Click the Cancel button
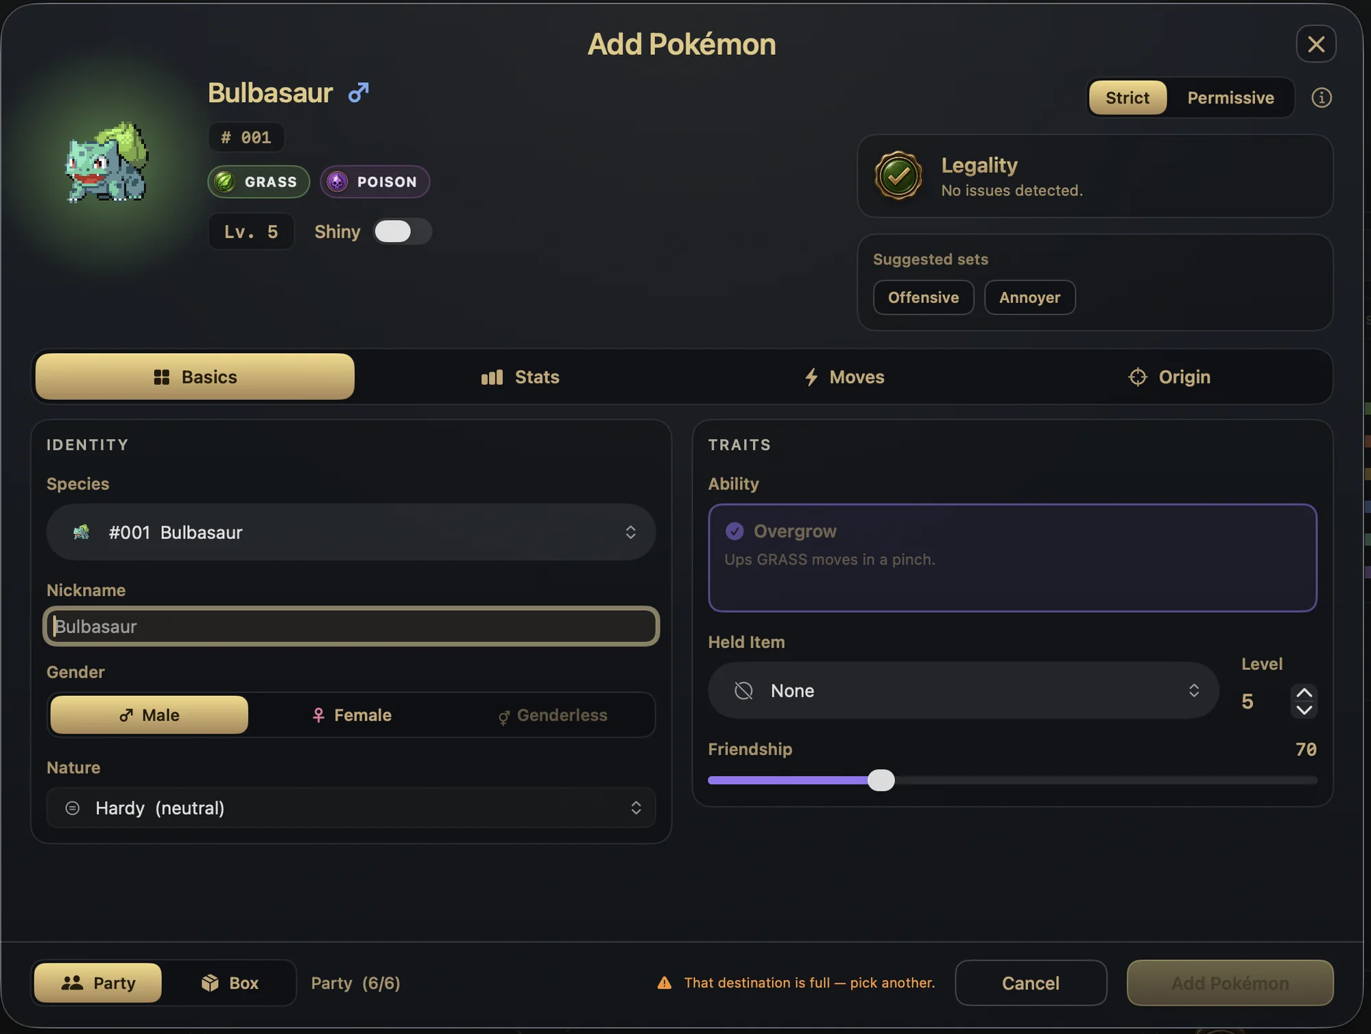The height and width of the screenshot is (1034, 1371). (1030, 983)
